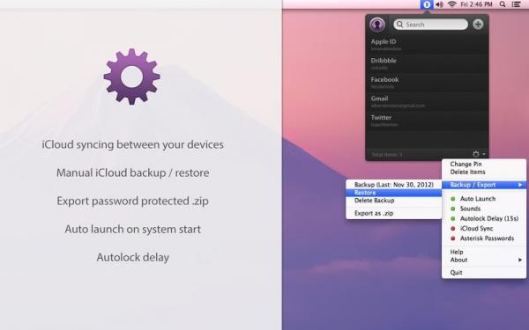The height and width of the screenshot is (330, 529).
Task: Expand arrow next to About
Action: pyautogui.click(x=520, y=260)
